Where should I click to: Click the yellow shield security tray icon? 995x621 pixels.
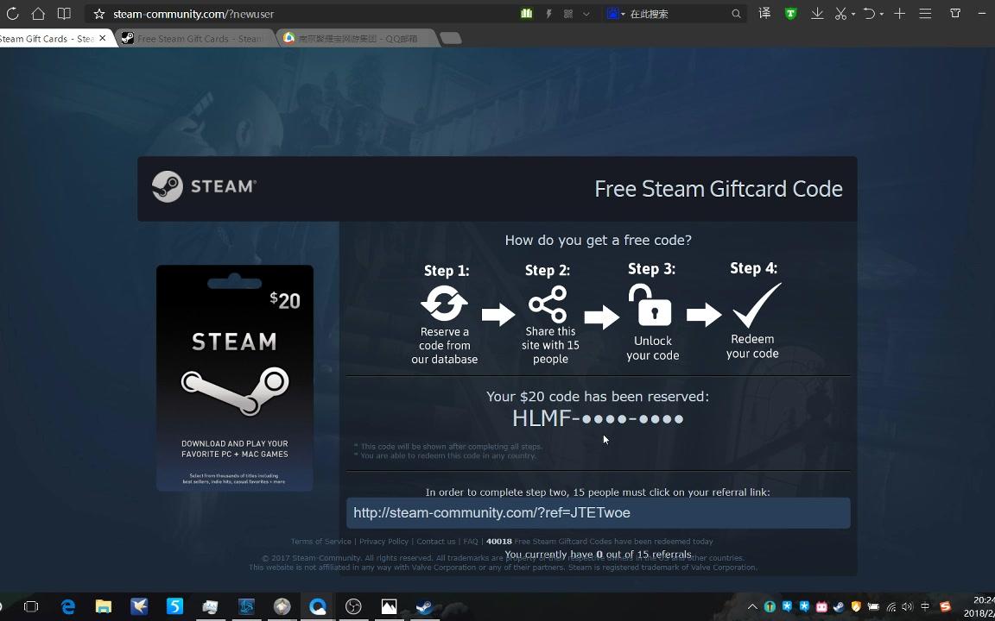856,606
